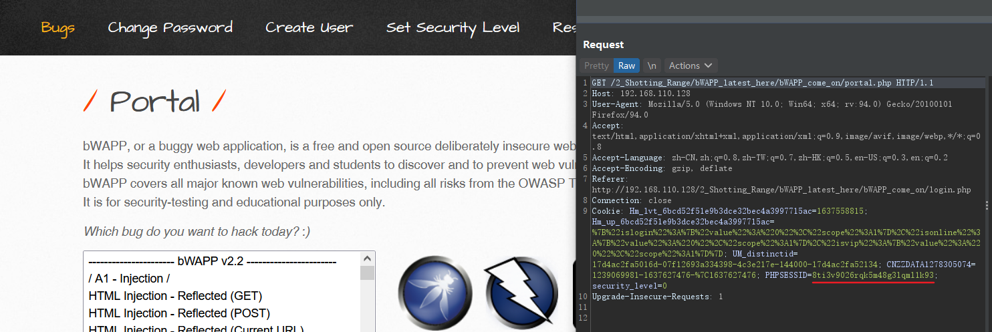Select the 'bWAPP v2.2' list header

click(212, 261)
